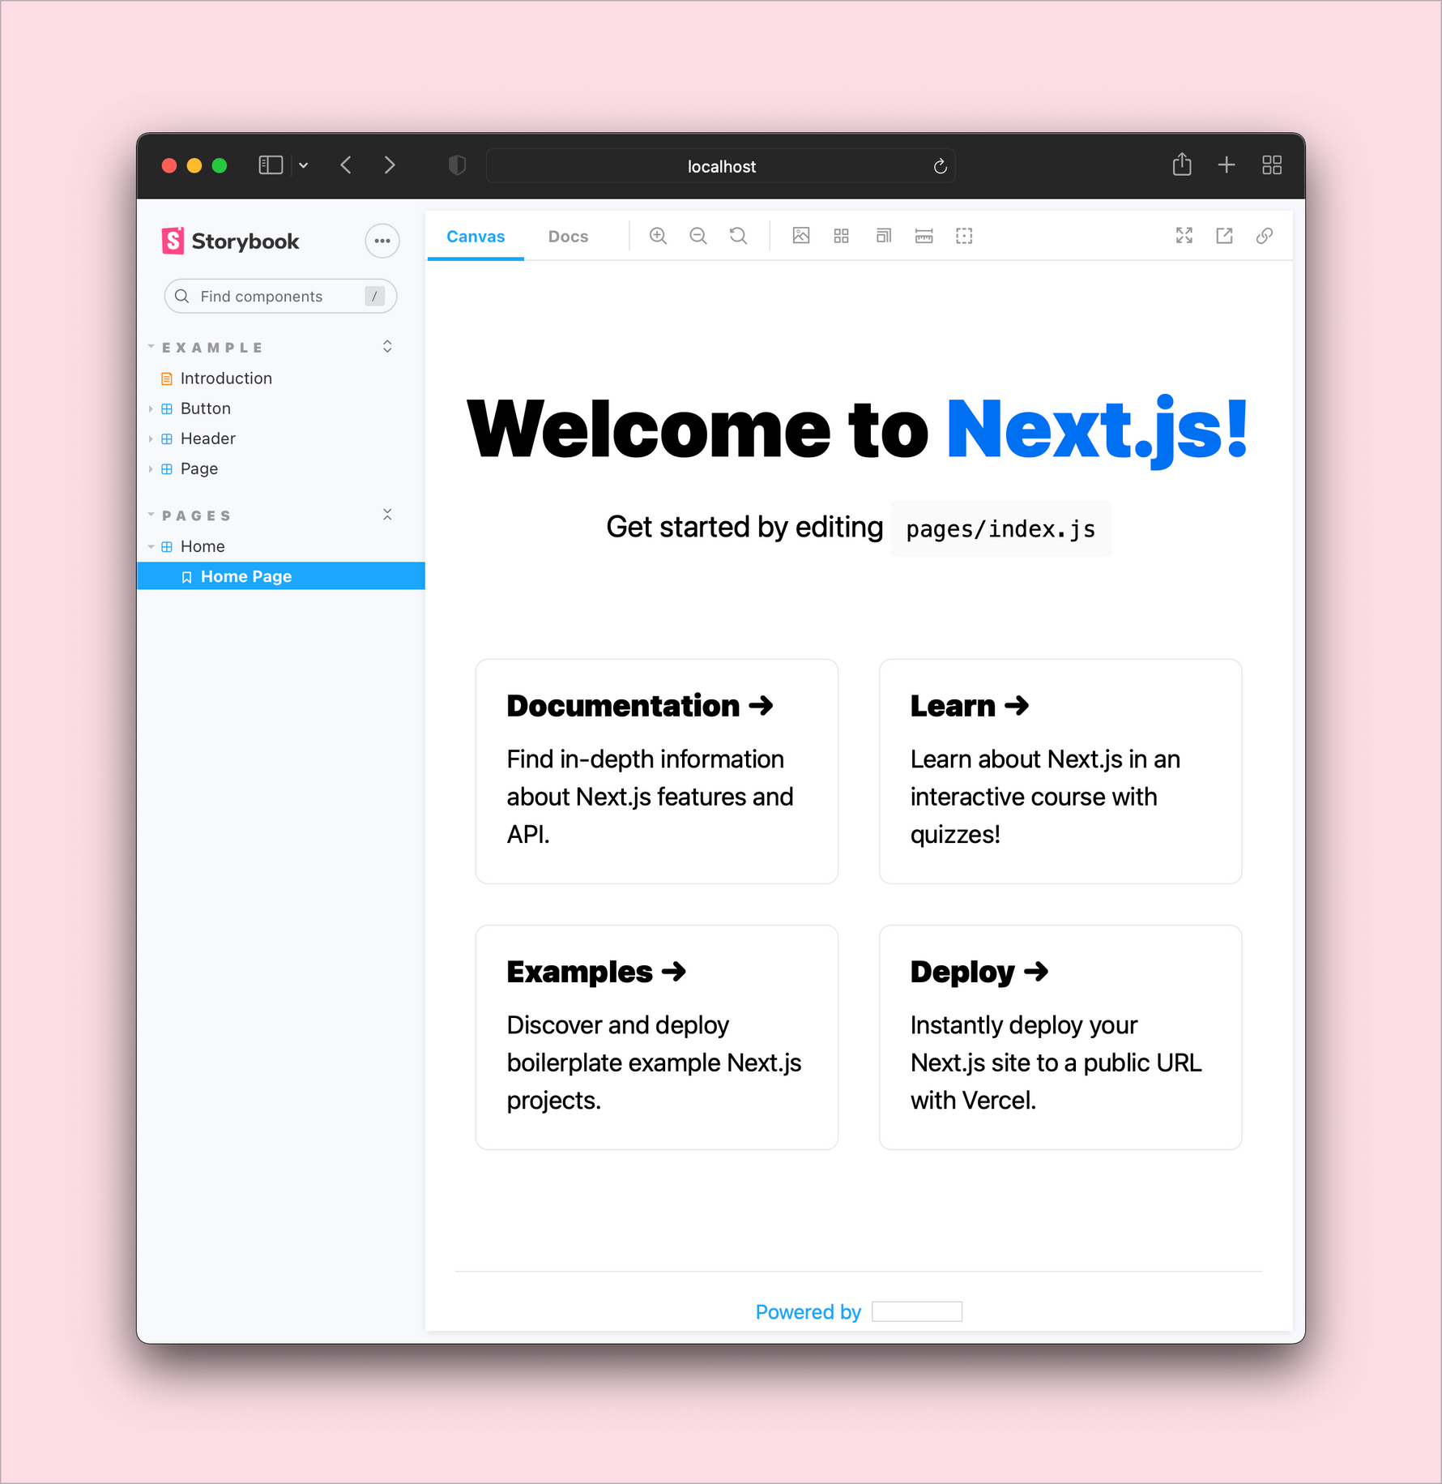Click the Next.js! title link
Image resolution: width=1442 pixels, height=1484 pixels.
tap(1098, 430)
